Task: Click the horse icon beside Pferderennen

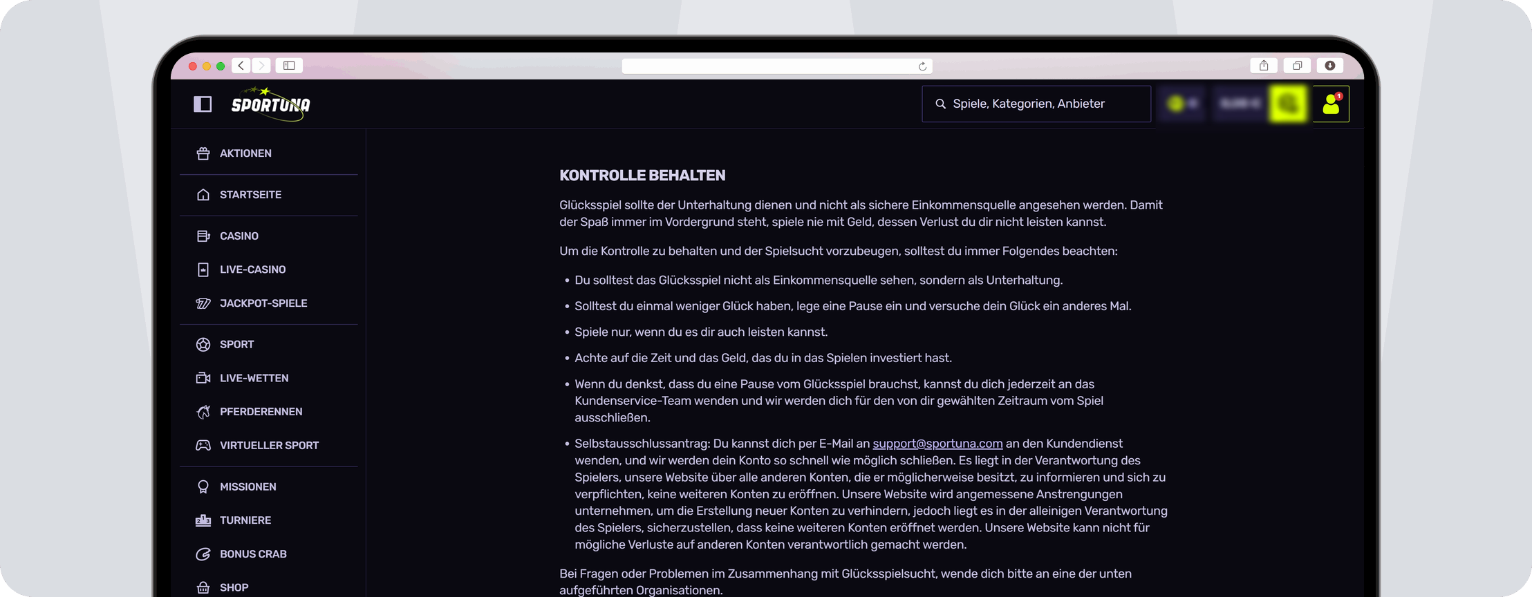Action: (x=203, y=412)
